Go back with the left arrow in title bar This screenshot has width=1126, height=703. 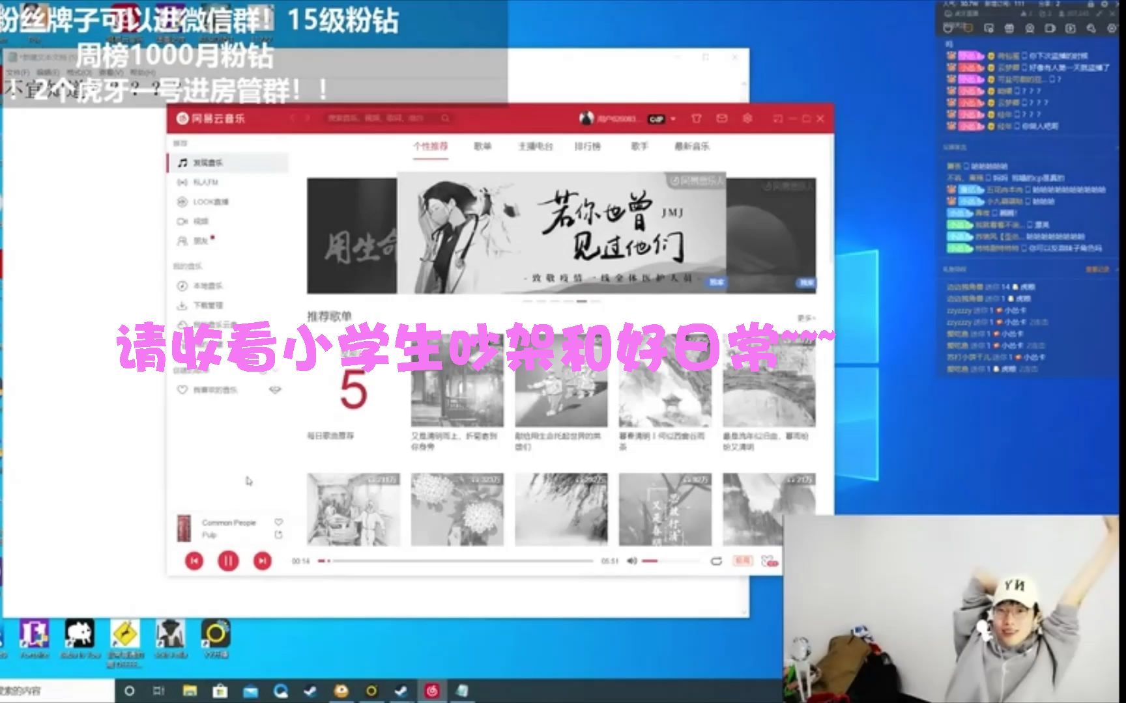point(293,118)
